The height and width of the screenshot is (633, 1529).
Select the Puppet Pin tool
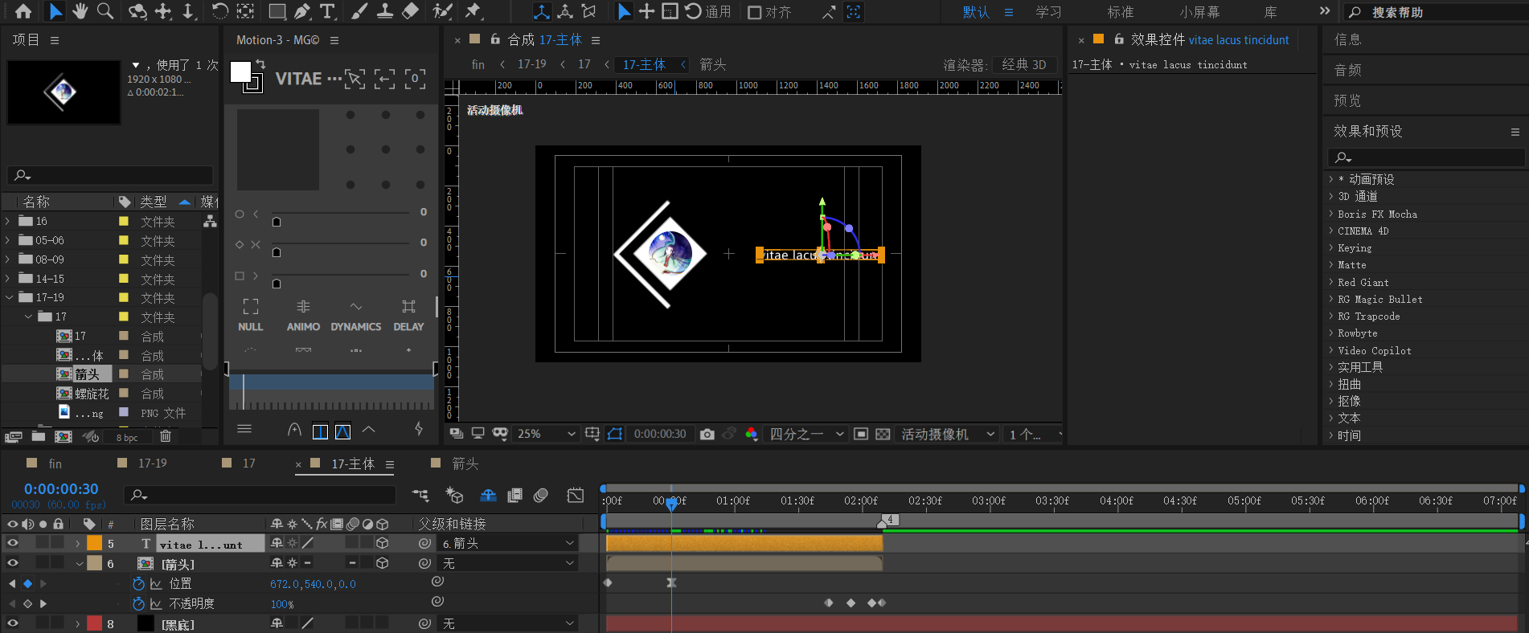pos(473,11)
